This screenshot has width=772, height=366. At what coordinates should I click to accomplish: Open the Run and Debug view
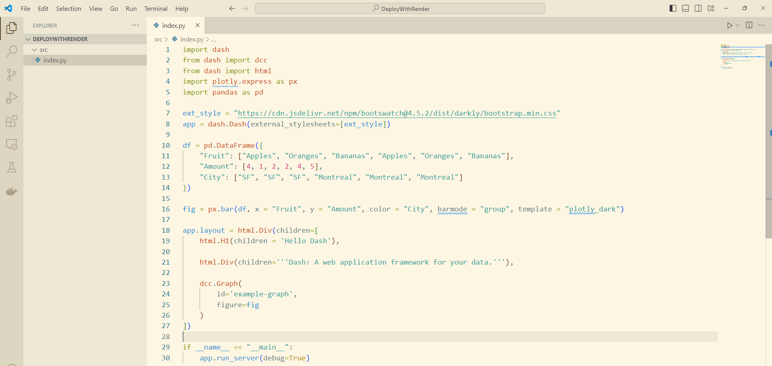pyautogui.click(x=12, y=98)
